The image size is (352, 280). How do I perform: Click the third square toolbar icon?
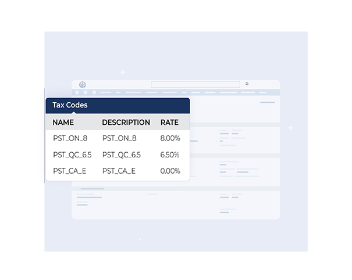(93, 92)
